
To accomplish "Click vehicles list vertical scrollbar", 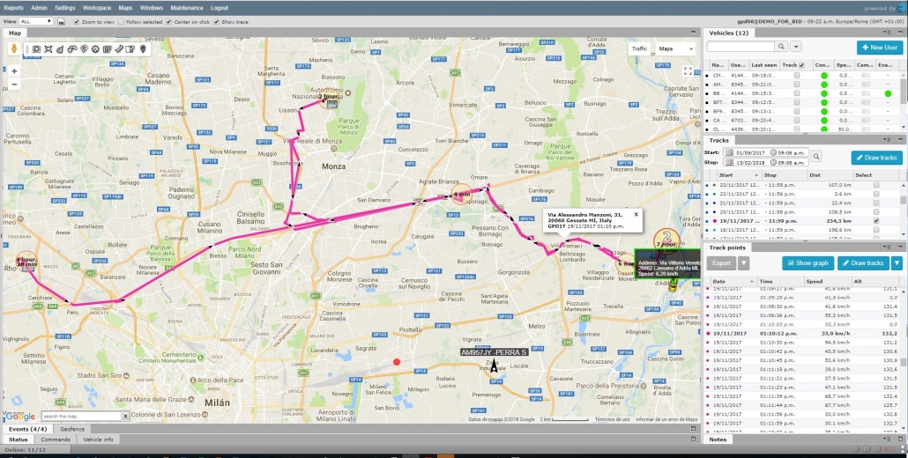I will pos(904,92).
